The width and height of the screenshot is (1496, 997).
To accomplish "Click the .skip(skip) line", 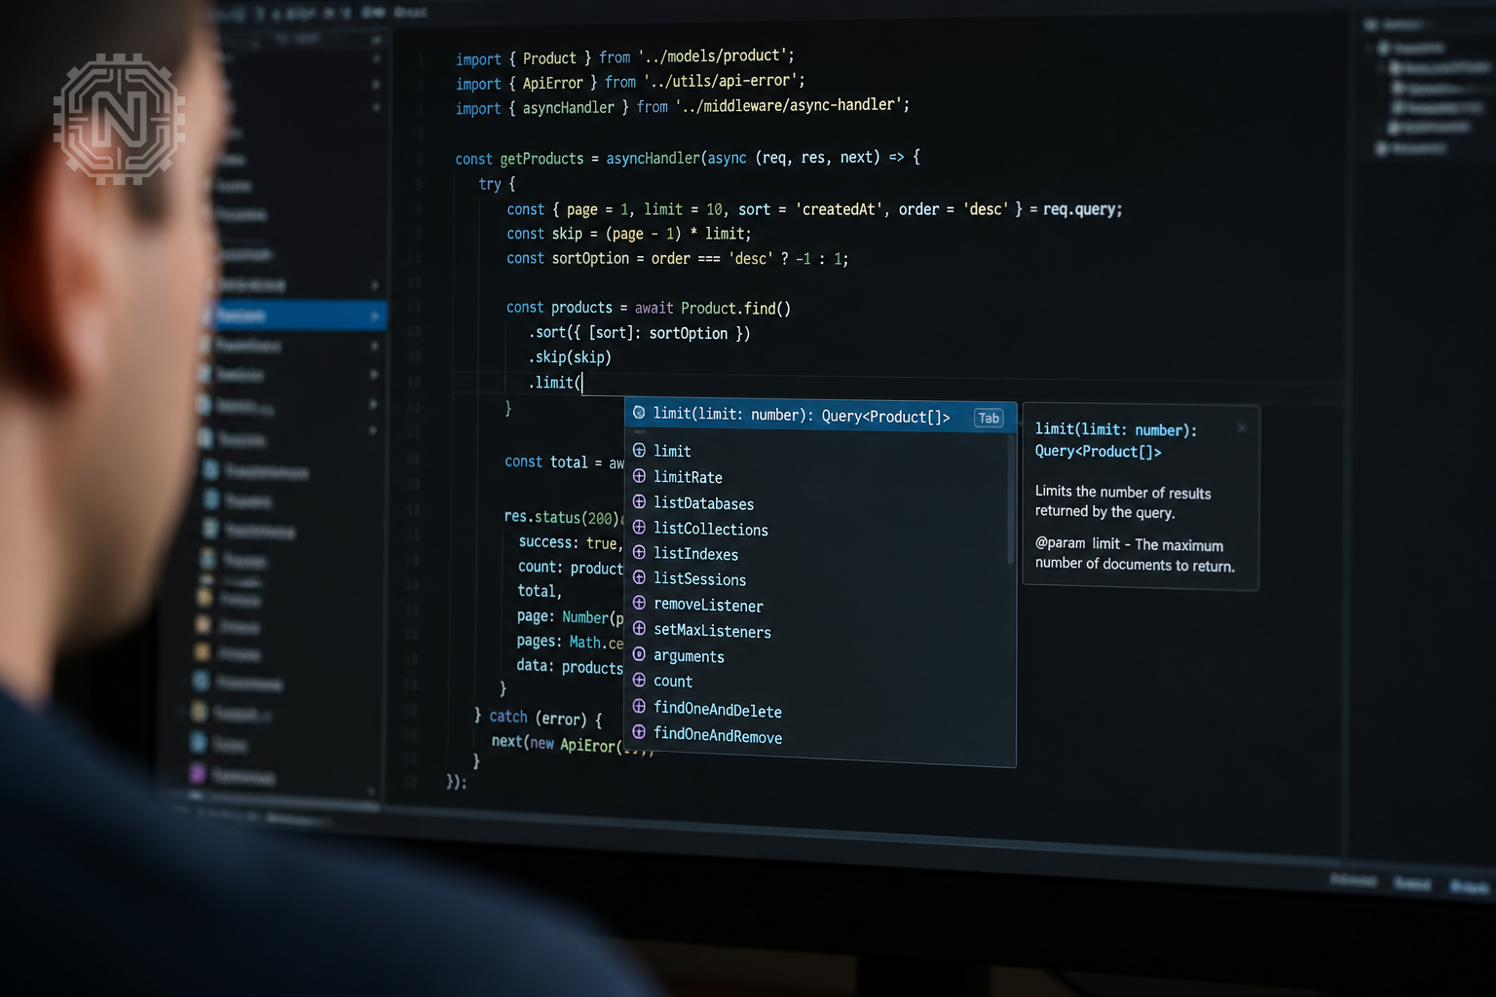I will (570, 357).
